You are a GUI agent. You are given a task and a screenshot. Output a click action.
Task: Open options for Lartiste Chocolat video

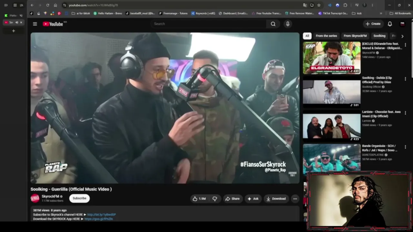(405, 113)
